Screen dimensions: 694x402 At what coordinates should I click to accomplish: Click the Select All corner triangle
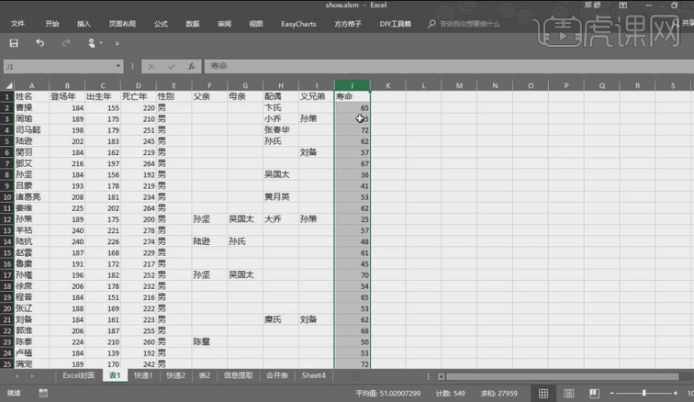coord(8,85)
